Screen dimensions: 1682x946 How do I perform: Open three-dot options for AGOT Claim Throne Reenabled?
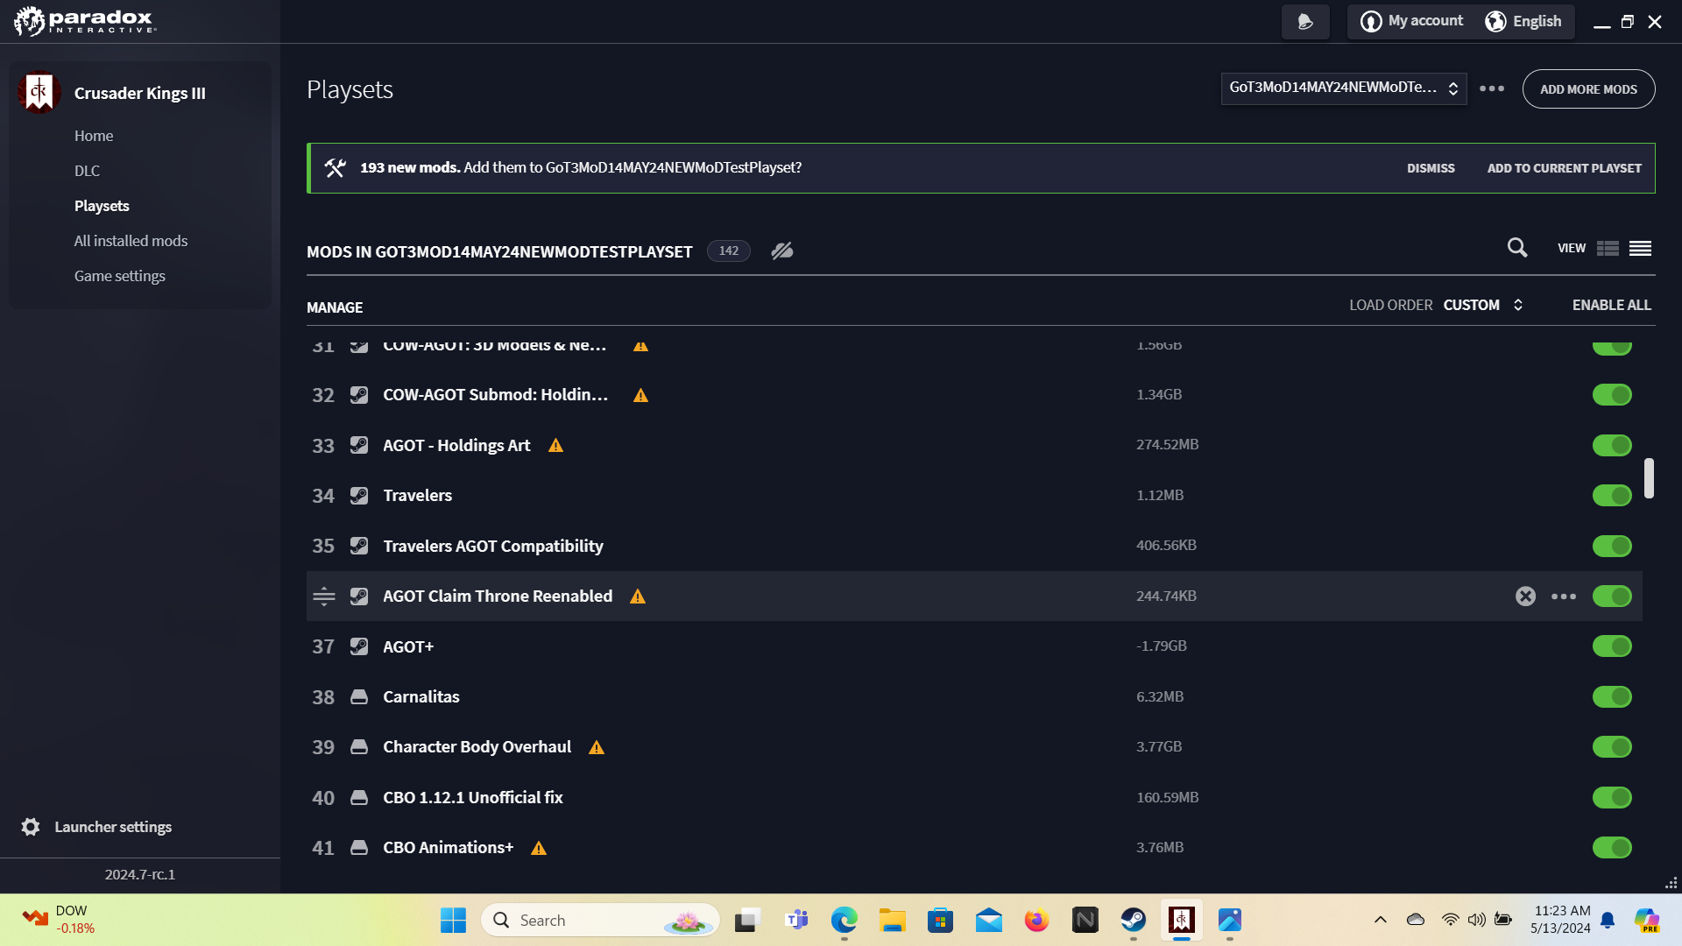1564,597
